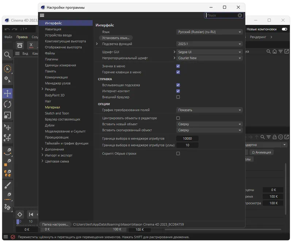Open the Правка menu in Cinema 4D
This screenshot has width=292, height=243.
[22, 37]
